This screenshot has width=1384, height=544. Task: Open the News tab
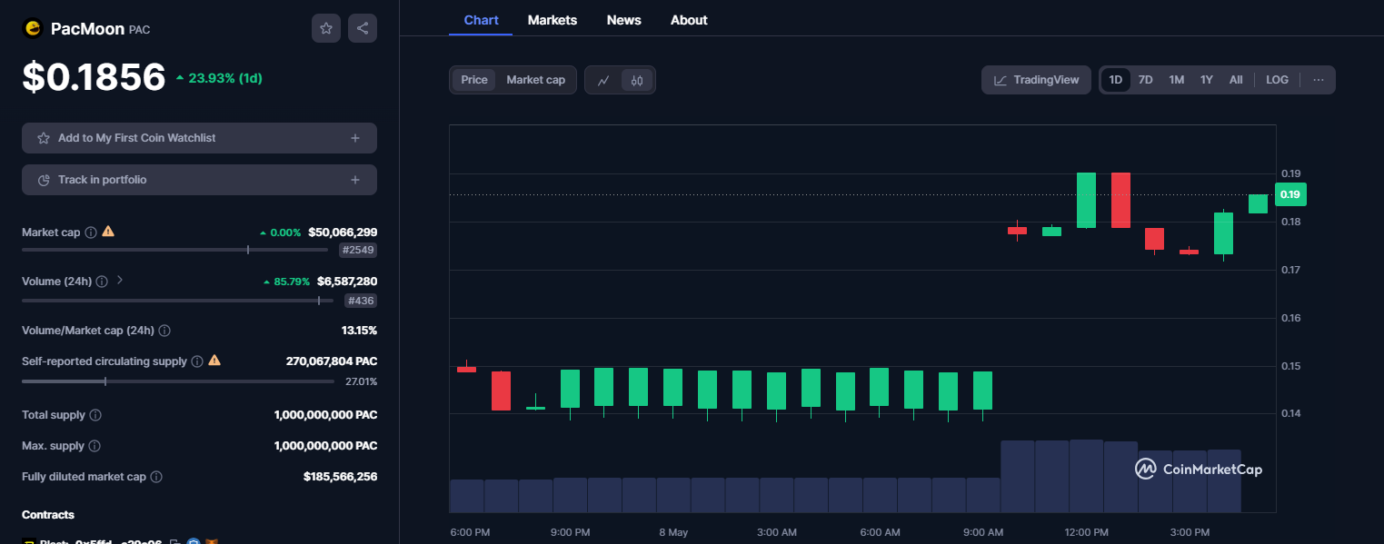click(x=623, y=19)
